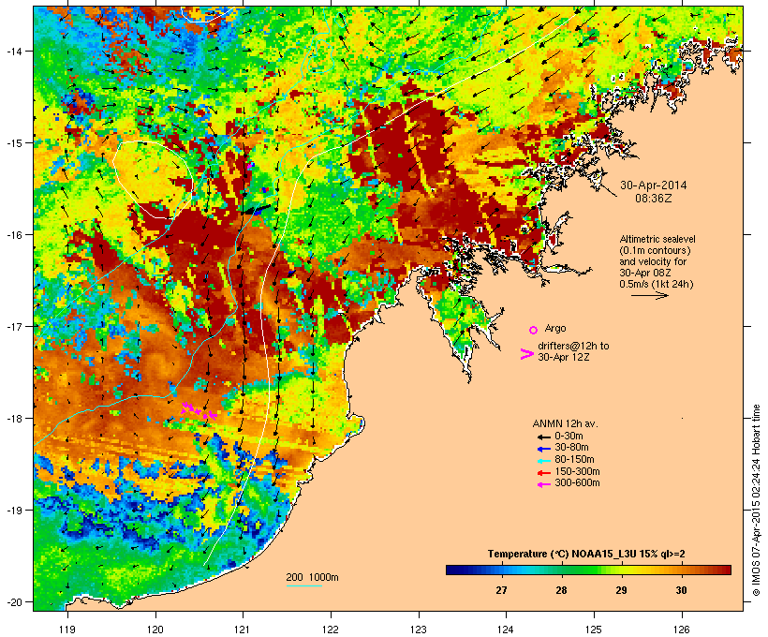Click the color bar tick label 29
This screenshot has height=637, width=768.
[x=621, y=590]
